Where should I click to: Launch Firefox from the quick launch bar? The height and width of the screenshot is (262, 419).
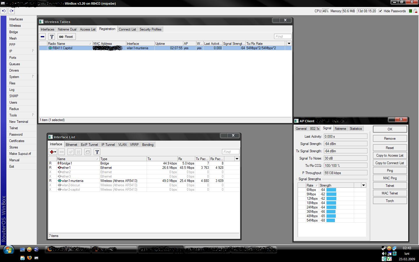29,258
